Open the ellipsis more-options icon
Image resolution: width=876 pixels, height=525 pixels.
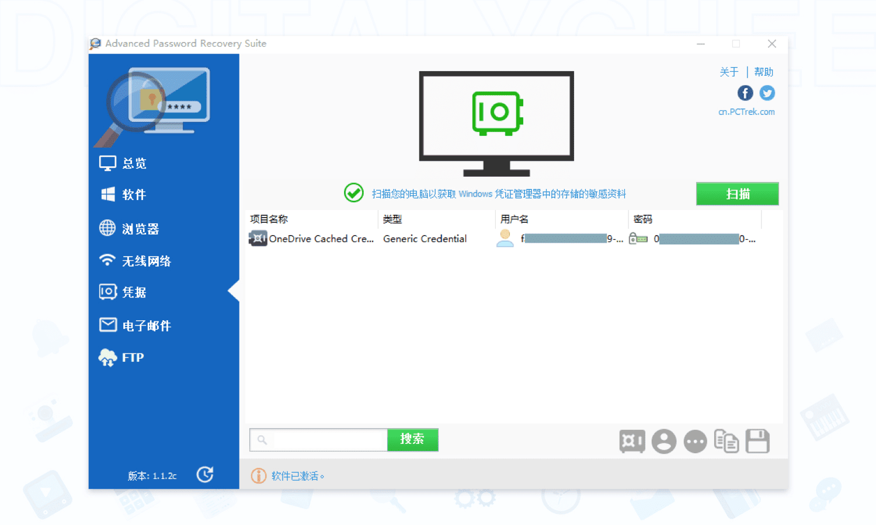[695, 441]
